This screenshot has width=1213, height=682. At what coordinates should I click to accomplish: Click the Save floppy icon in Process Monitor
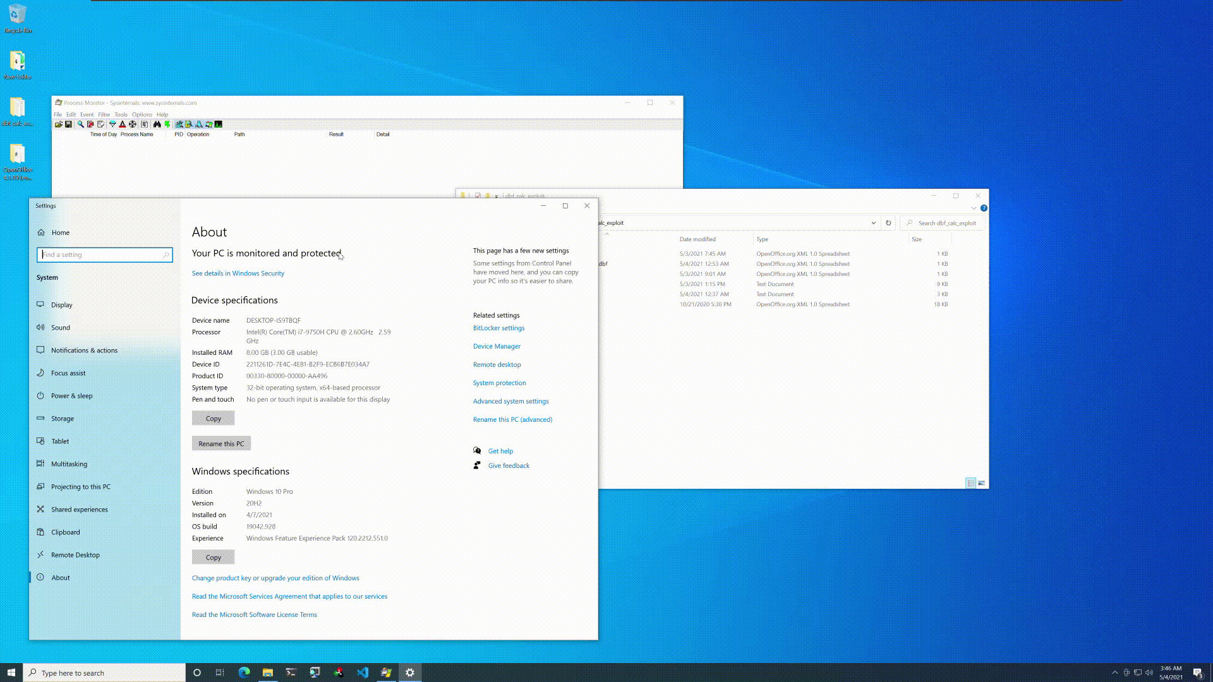[x=68, y=124]
